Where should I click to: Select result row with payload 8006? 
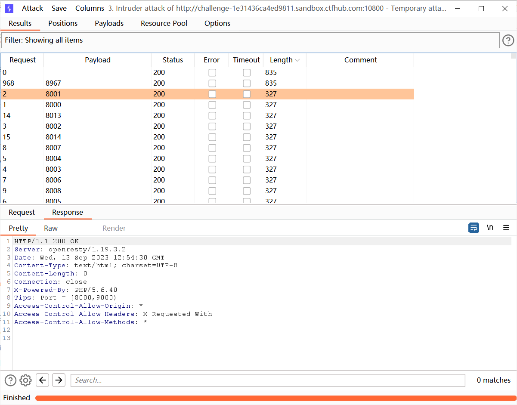click(x=207, y=180)
